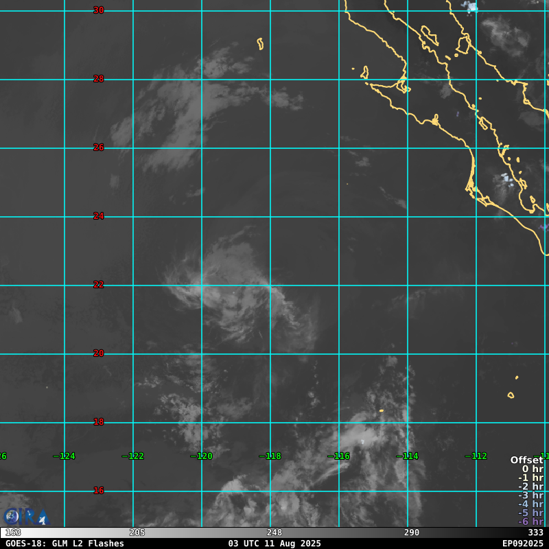The height and width of the screenshot is (549, 549).
Task: Click colorbar value 163
Action: tap(13, 533)
